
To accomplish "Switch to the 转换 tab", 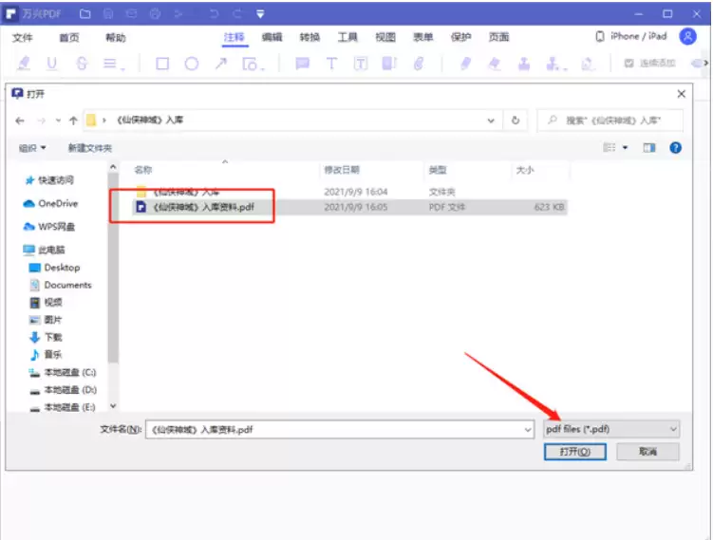I will pyautogui.click(x=310, y=37).
